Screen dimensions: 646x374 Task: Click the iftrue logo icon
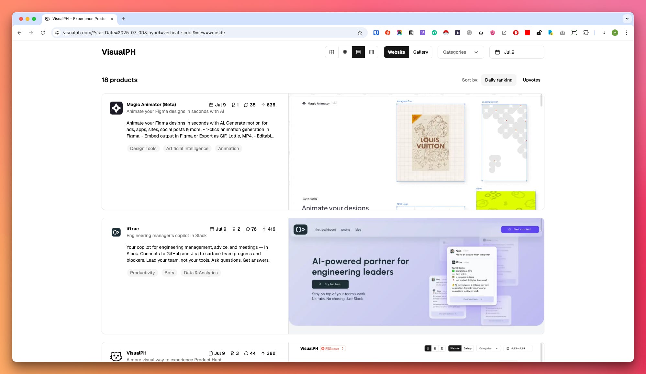116,232
